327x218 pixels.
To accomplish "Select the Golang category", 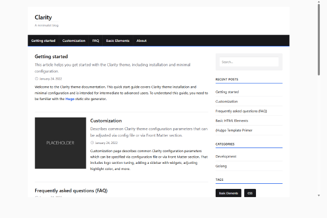I will pos(221,166).
